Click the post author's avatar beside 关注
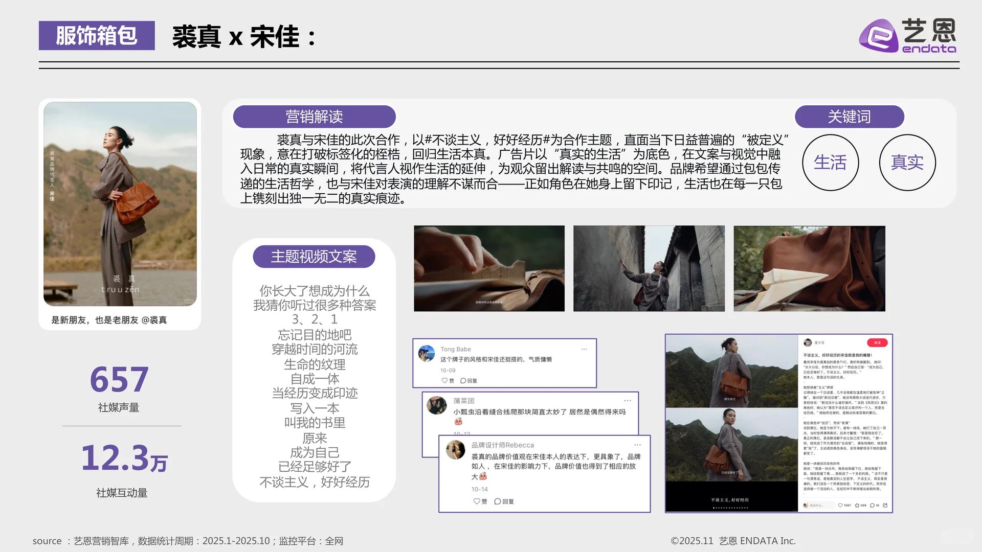Image resolution: width=982 pixels, height=552 pixels. point(808,342)
